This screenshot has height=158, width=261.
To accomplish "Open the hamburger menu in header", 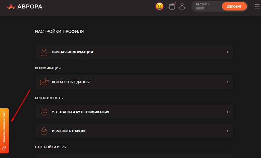I will click(257, 6).
